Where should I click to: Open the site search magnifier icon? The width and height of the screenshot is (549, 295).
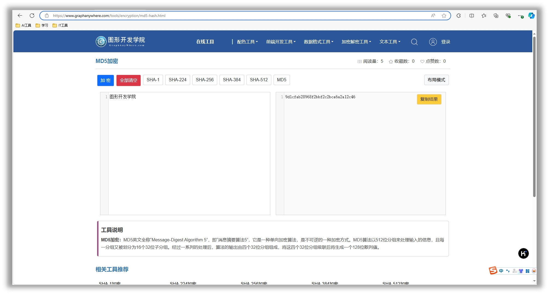[414, 42]
